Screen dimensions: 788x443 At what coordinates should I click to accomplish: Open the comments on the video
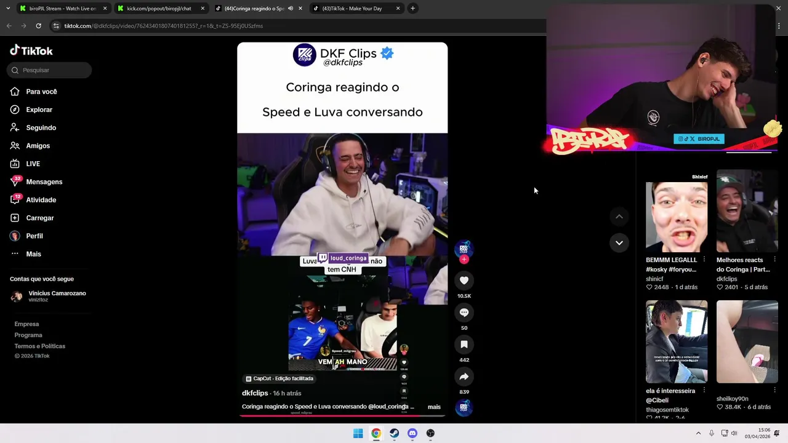click(464, 313)
